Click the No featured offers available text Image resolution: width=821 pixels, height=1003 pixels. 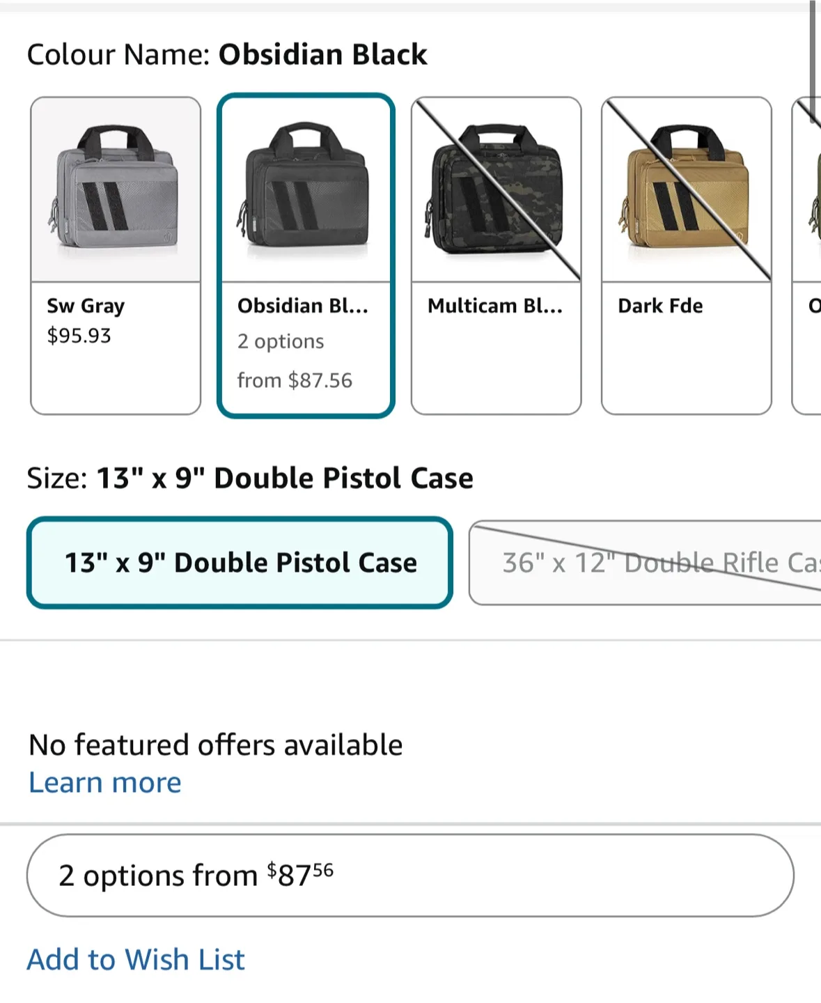coord(214,744)
